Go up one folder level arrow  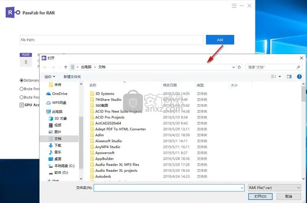pos(65,67)
